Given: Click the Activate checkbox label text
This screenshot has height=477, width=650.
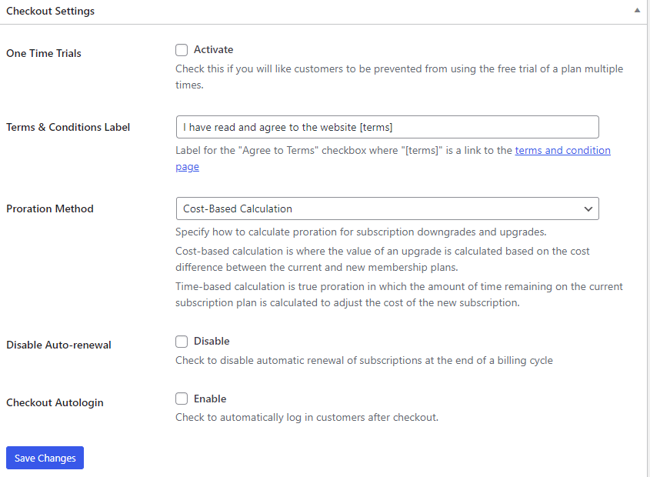Looking at the screenshot, I should click(x=213, y=50).
